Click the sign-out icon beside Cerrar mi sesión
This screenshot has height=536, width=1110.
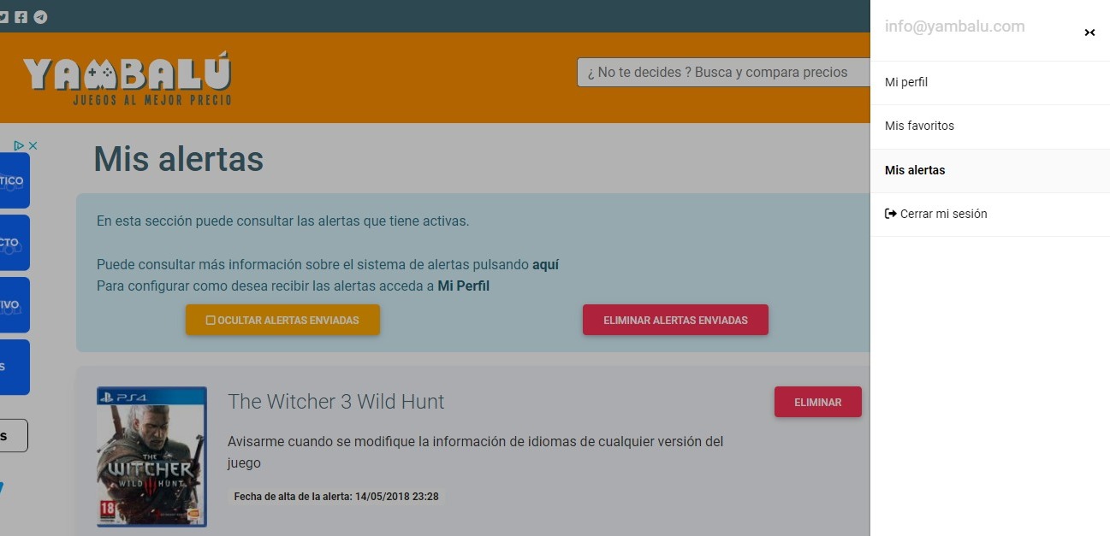click(x=890, y=214)
